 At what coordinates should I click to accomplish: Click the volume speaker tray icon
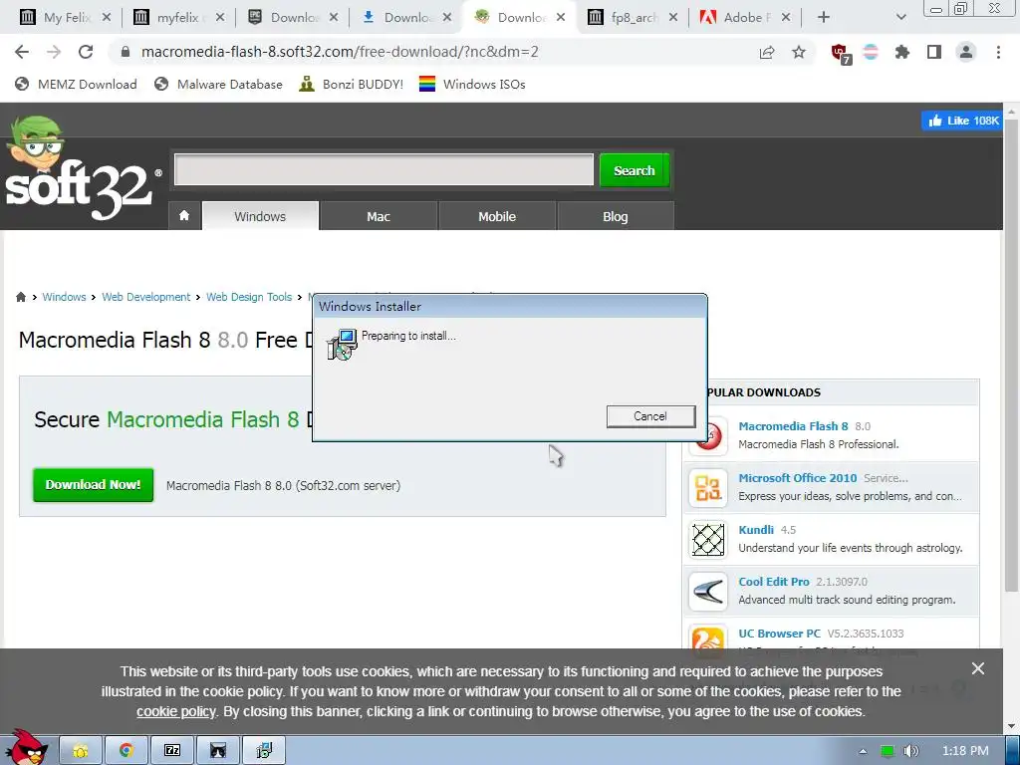pyautogui.click(x=910, y=751)
